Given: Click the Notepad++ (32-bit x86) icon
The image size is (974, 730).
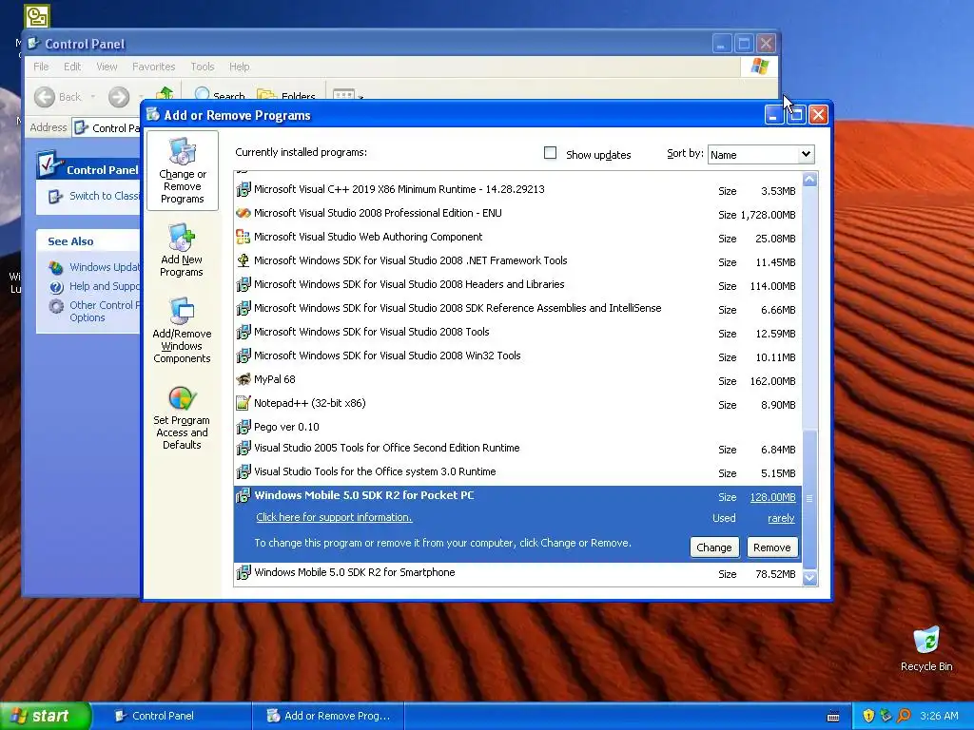Looking at the screenshot, I should (243, 403).
